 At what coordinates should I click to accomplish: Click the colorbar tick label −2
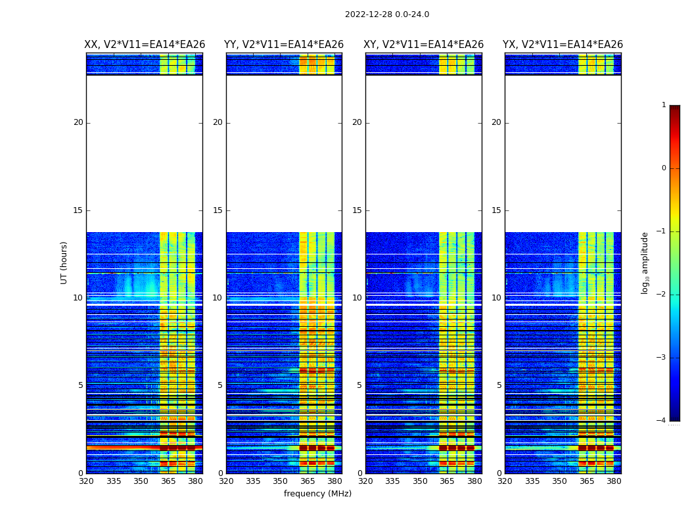point(662,295)
